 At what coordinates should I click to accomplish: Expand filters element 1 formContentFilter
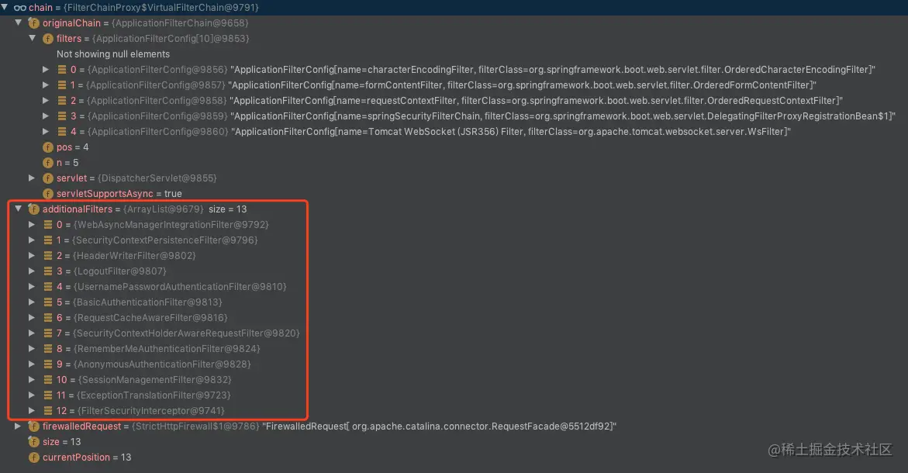click(x=46, y=85)
